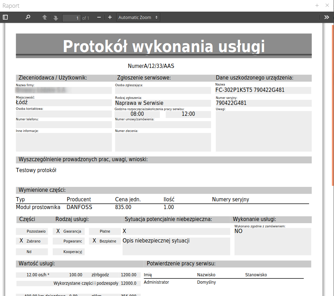The height and width of the screenshot is (296, 334).
Task: Open the Automatic Zoom dropdown
Action: 138,17
